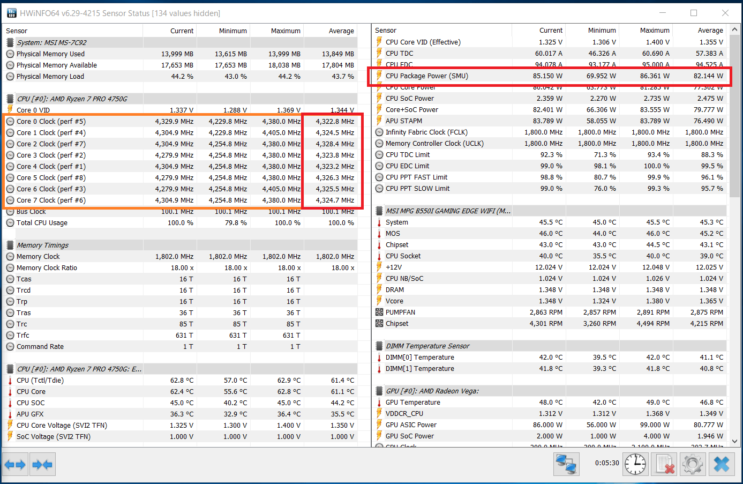Click the clock icon beside Tcas
The width and height of the screenshot is (743, 484).
pos(10,279)
